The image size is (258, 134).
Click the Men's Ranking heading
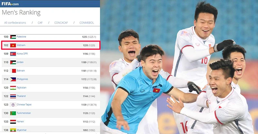point(21,13)
